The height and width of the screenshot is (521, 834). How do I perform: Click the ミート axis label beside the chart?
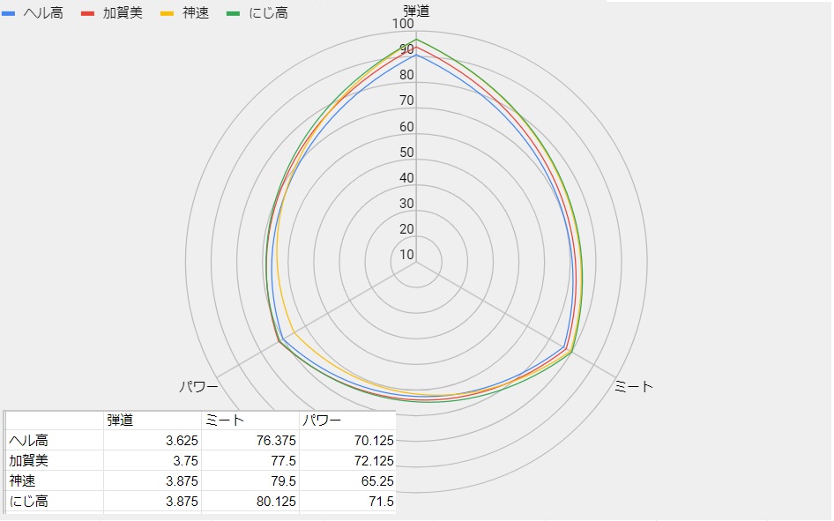pyautogui.click(x=634, y=387)
